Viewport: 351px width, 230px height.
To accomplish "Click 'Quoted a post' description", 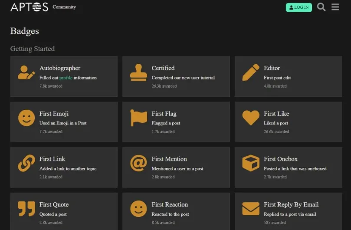I will [x=53, y=214].
